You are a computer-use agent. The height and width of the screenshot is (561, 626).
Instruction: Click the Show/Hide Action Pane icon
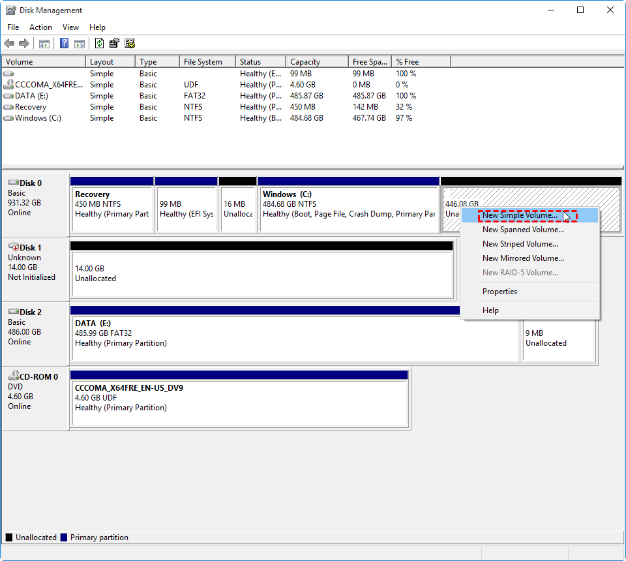[80, 44]
